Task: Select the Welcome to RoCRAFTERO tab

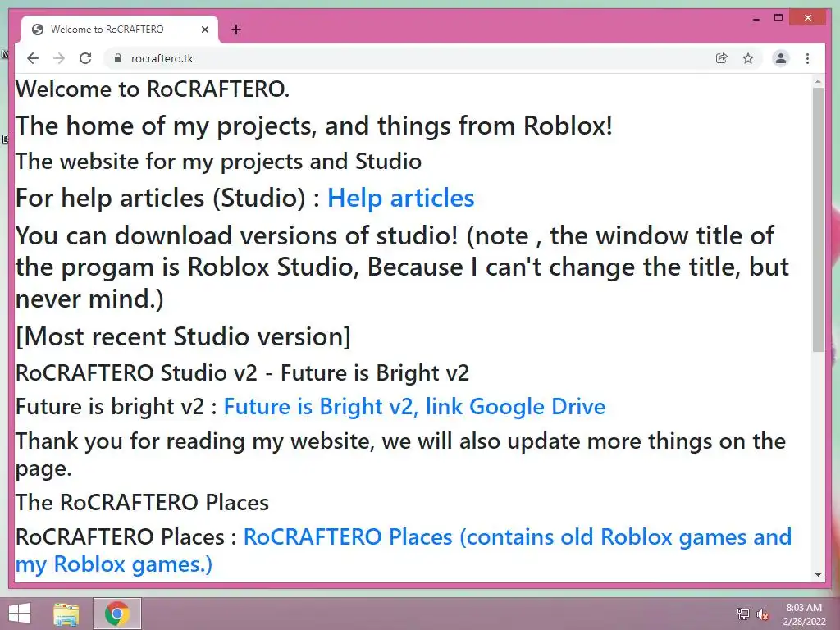Action: pos(120,30)
